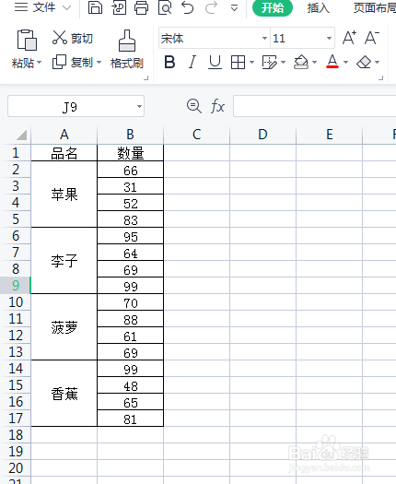396x484 pixels.
Task: Expand the borders dropdown arrow
Action: (x=252, y=63)
